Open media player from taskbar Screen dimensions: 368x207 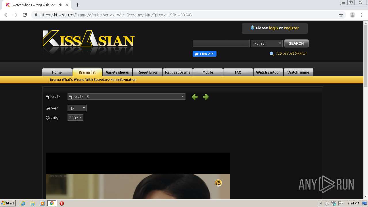(x=42, y=203)
